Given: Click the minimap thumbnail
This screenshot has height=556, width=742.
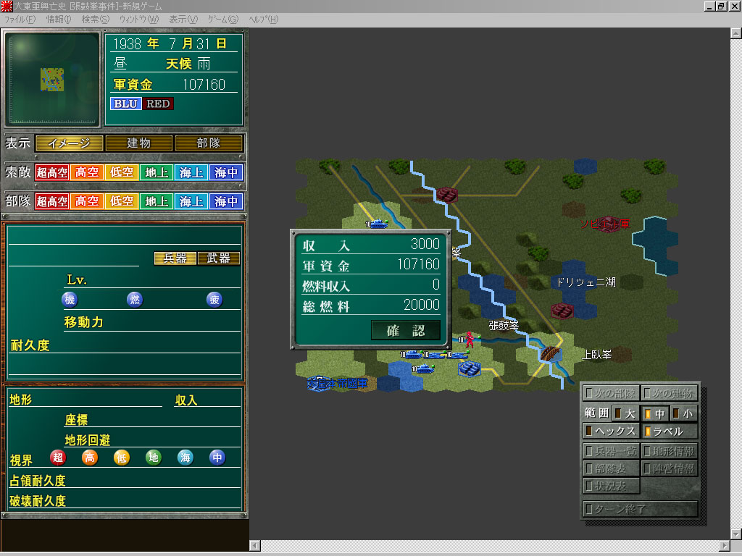Looking at the screenshot, I should point(52,79).
